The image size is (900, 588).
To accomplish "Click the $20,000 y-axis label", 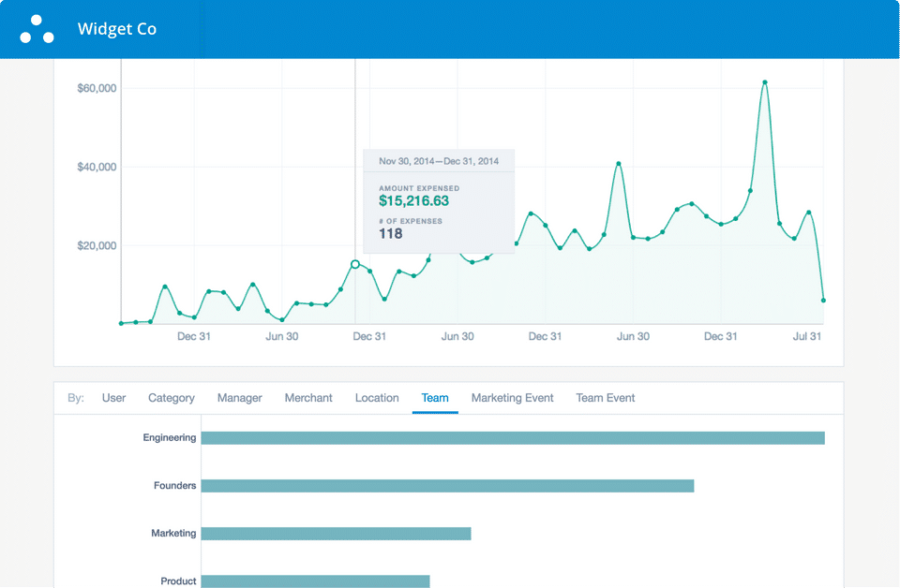I will point(97,245).
